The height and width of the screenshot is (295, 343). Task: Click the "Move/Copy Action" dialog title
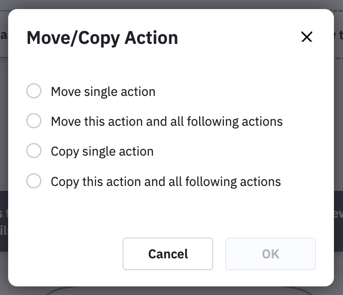[x=102, y=38]
